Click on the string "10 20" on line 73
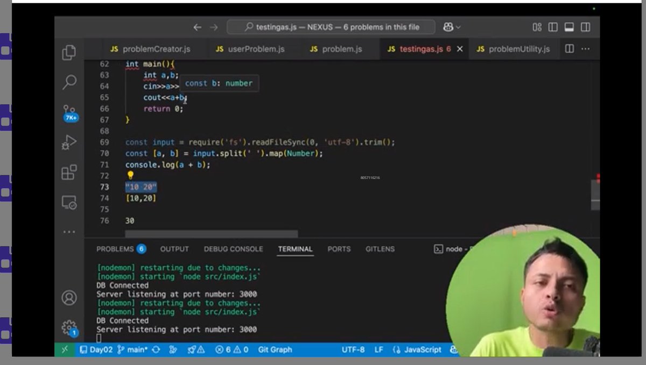This screenshot has height=365, width=646. pos(141,187)
